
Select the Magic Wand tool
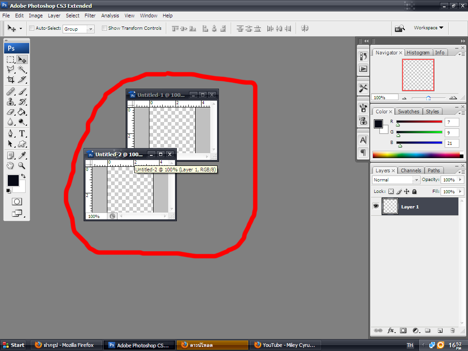tap(22, 69)
